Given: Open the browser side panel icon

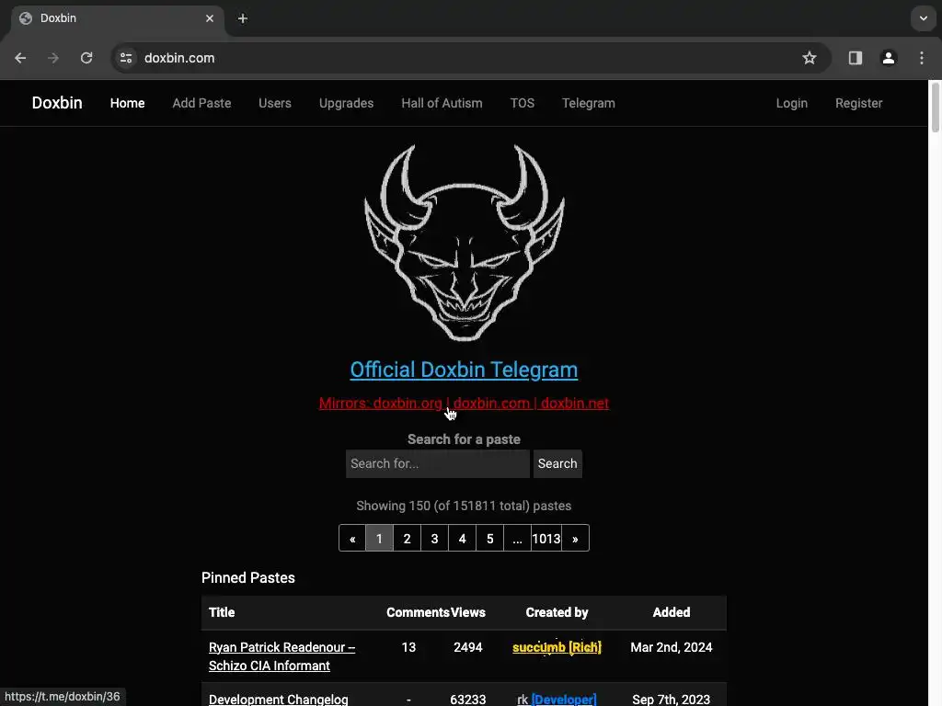Looking at the screenshot, I should tap(856, 58).
